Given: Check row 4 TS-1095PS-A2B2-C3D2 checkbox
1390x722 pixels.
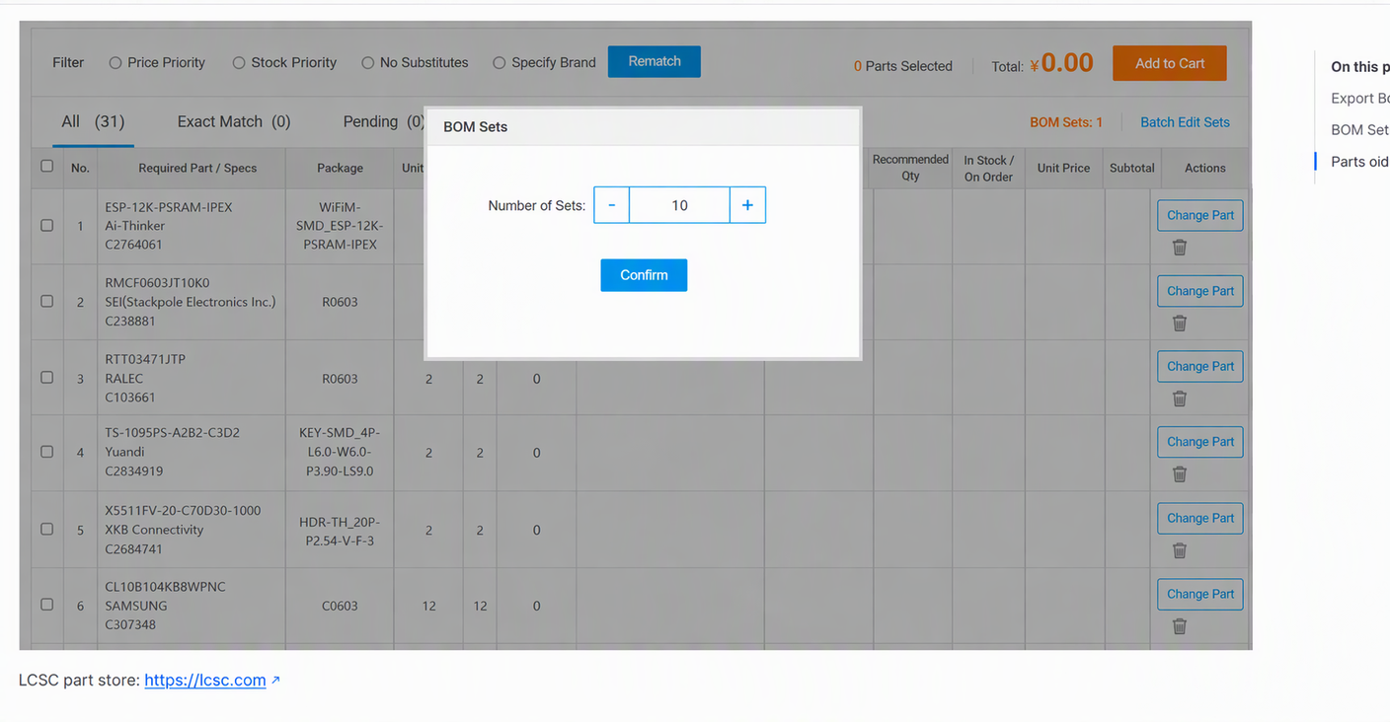Looking at the screenshot, I should click(46, 452).
